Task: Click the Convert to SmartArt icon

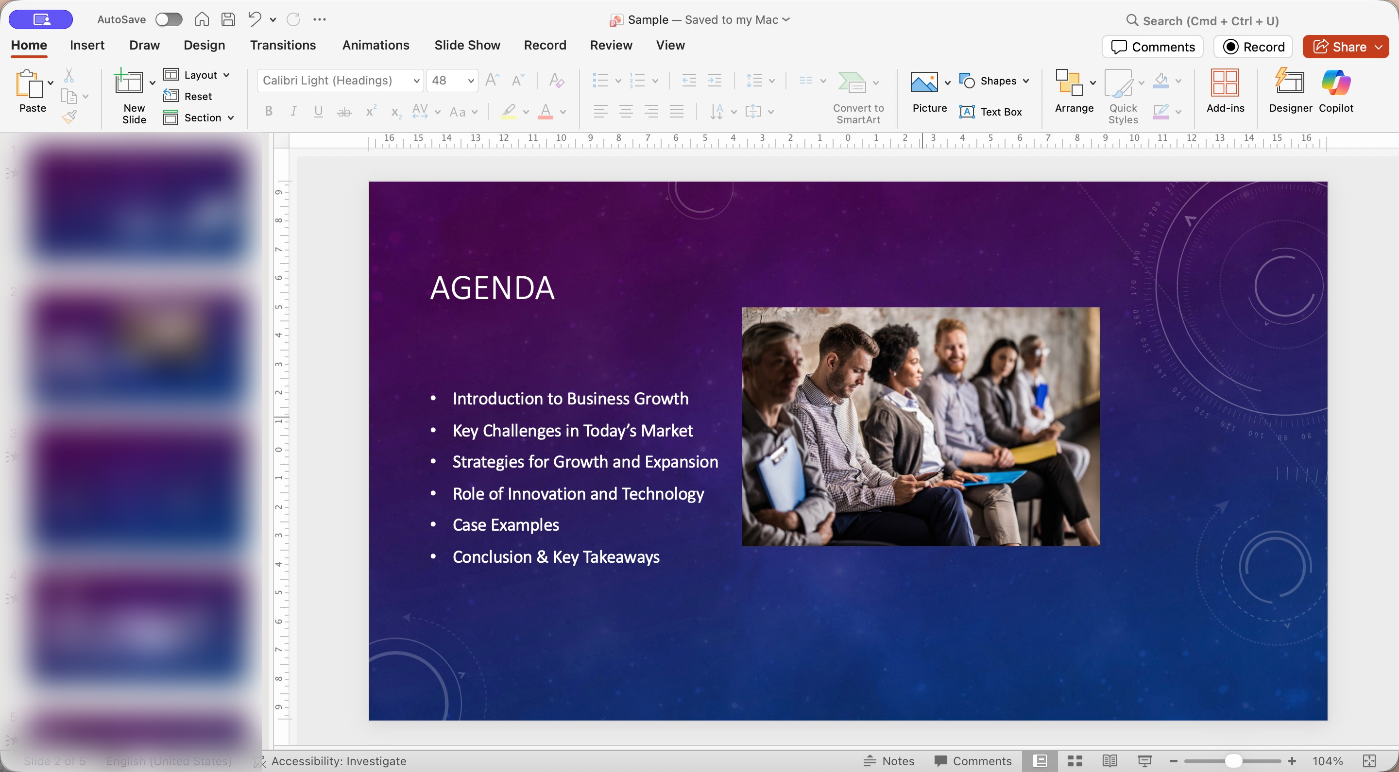Action: [852, 83]
